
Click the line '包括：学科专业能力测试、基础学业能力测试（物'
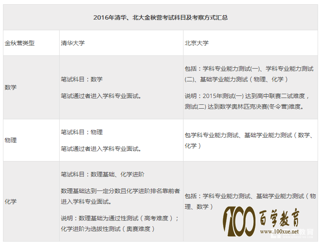250,196
